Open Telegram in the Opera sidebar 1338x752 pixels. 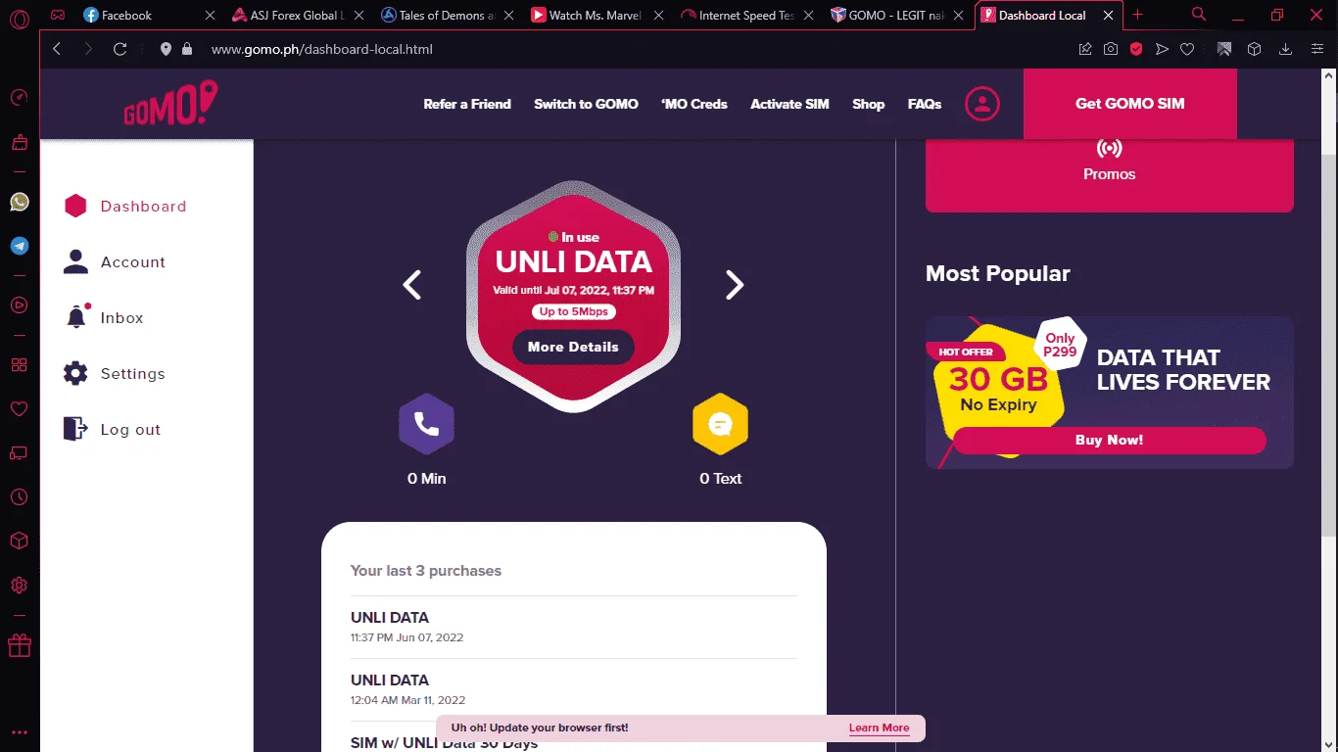(19, 246)
